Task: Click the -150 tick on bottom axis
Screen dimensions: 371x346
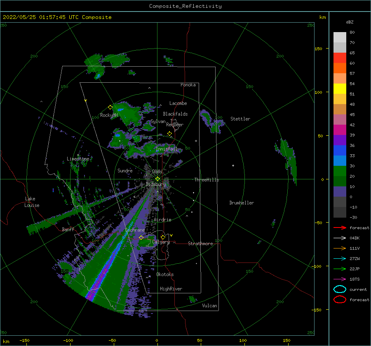Action: coord(24,340)
